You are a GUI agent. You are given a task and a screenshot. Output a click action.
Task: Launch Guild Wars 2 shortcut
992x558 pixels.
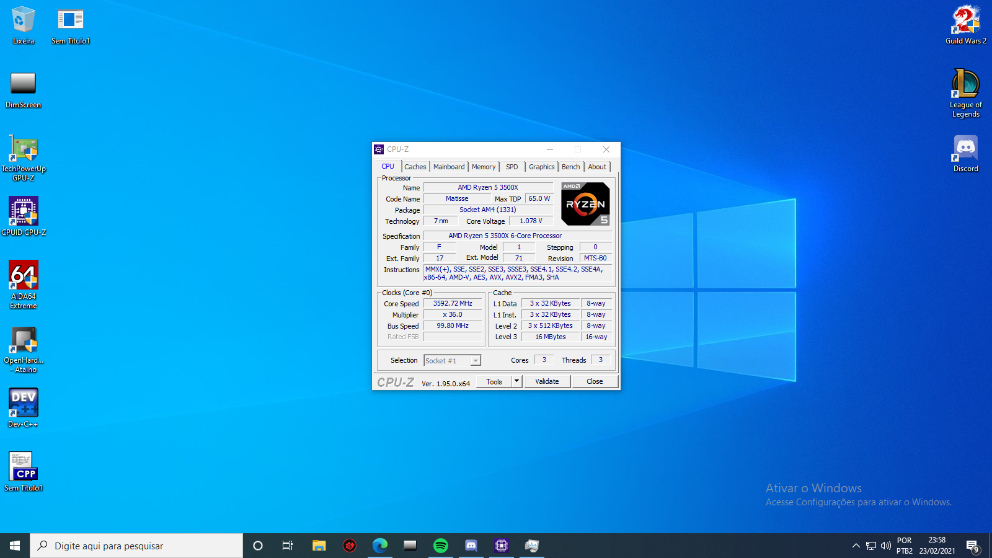click(966, 25)
